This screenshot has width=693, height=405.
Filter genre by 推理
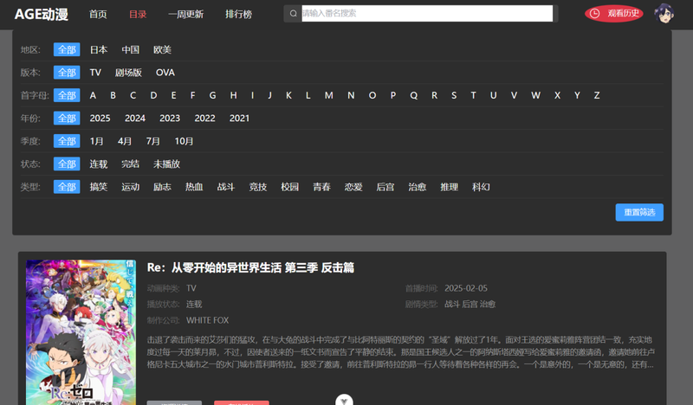(449, 187)
